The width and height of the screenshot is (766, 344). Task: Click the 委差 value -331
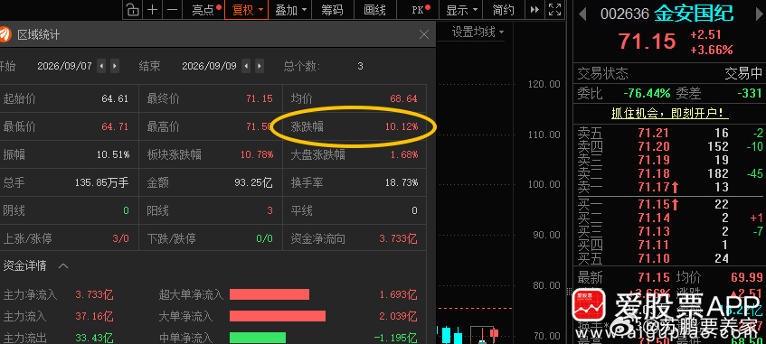[x=750, y=93]
